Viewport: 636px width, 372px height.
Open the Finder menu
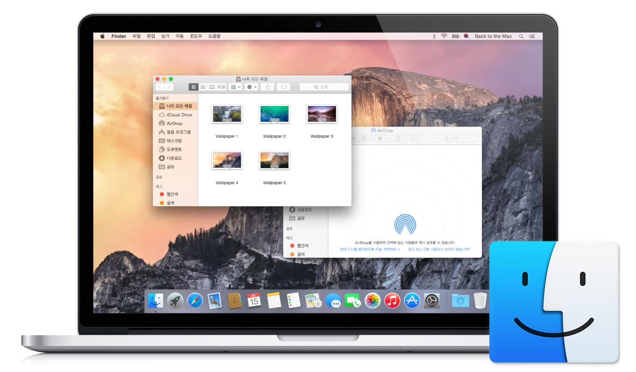point(119,36)
